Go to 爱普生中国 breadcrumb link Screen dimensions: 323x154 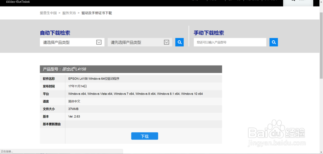[x=48, y=13]
